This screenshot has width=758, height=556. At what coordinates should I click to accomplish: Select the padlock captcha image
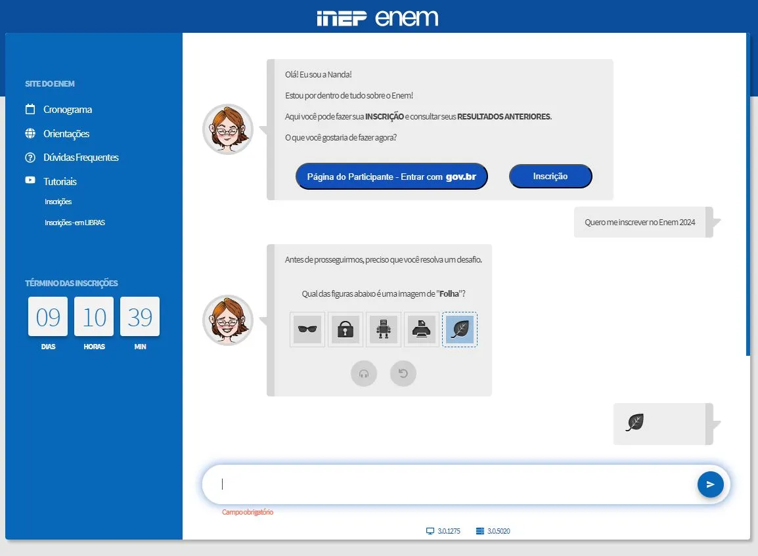point(345,330)
